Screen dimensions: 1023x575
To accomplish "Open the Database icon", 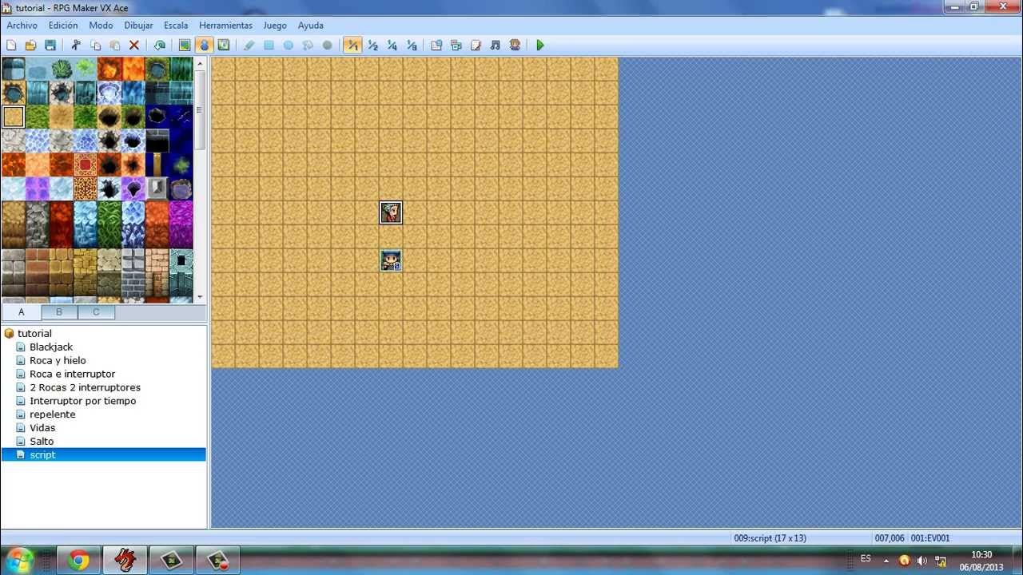I will pos(437,46).
